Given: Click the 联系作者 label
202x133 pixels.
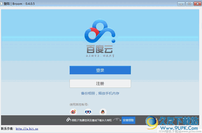Looking at the screenshot, I should (x=7, y=129).
